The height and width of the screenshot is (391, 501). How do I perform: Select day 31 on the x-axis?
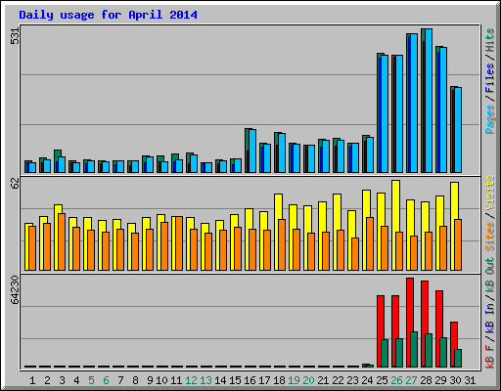point(470,380)
